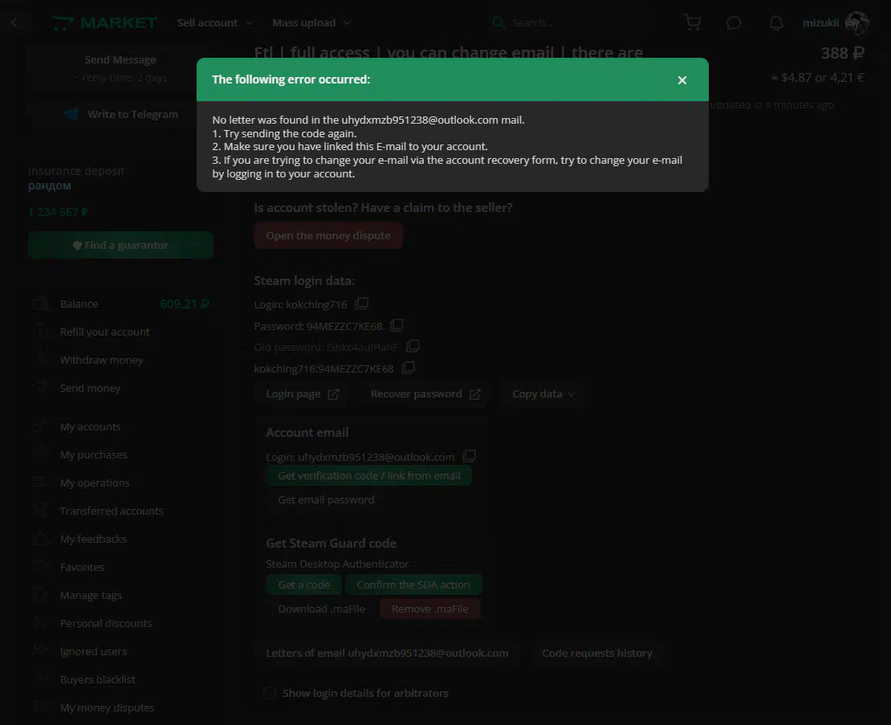
Task: Click the Telegram paper plane icon
Action: [71, 114]
